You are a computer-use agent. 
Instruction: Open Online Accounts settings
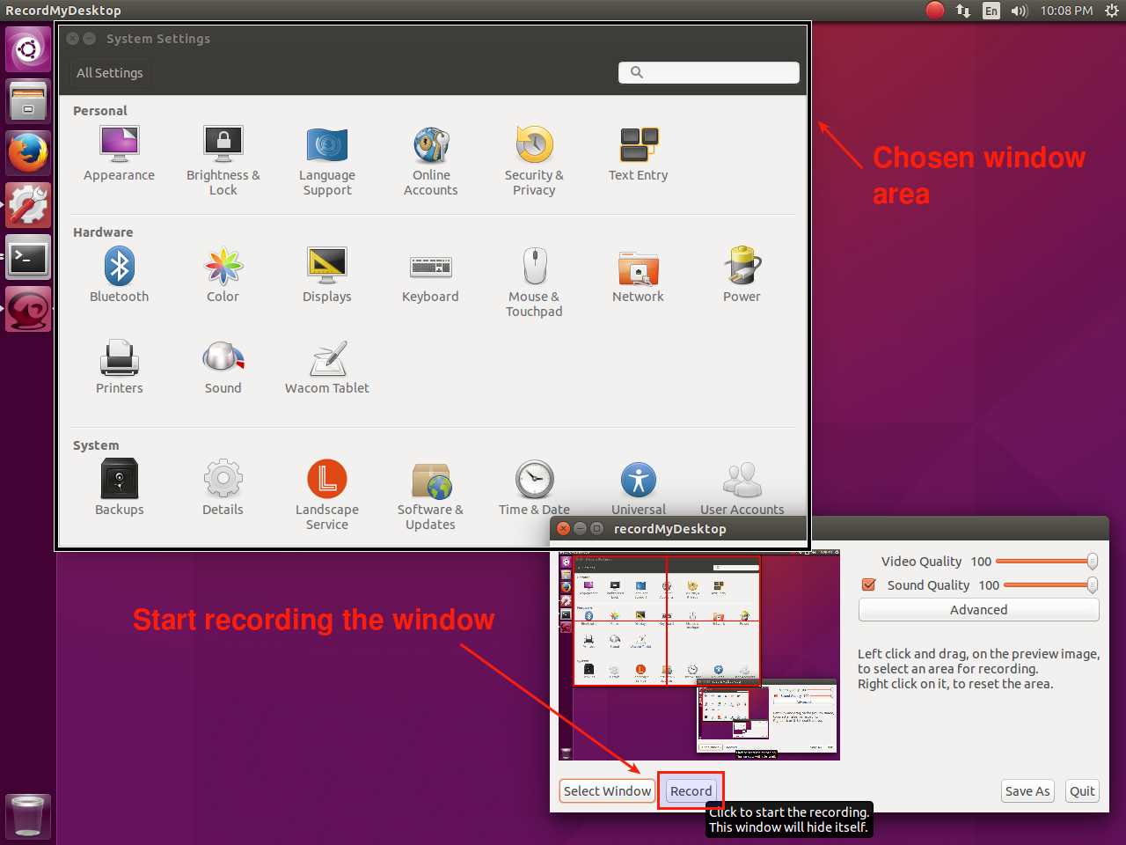coord(430,161)
